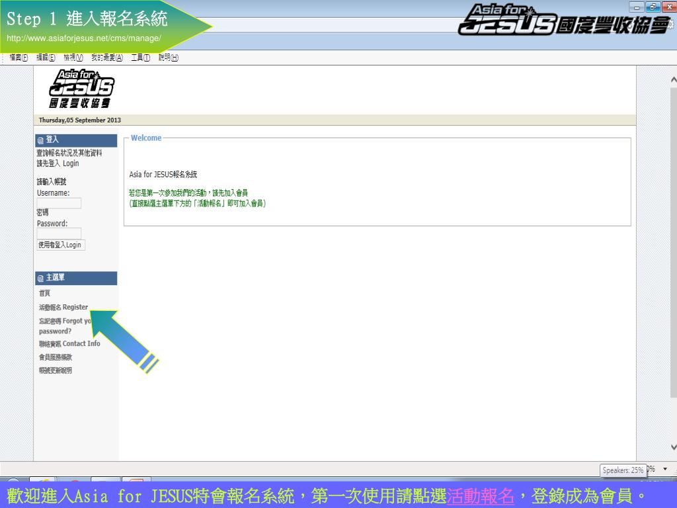Minimize the browser window
677x508 pixels.
[x=637, y=7]
